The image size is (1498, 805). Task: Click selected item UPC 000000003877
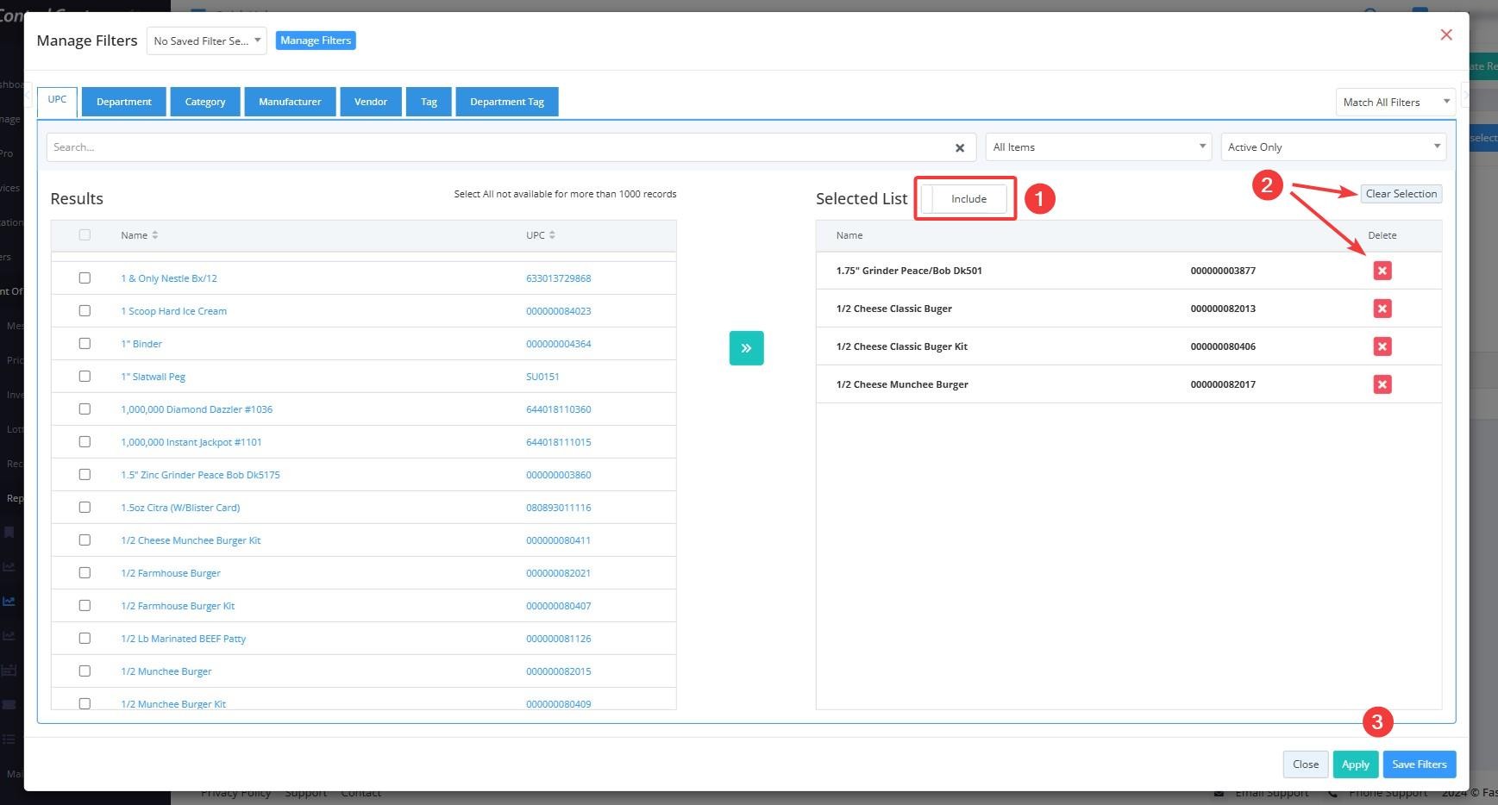pyautogui.click(x=1223, y=271)
